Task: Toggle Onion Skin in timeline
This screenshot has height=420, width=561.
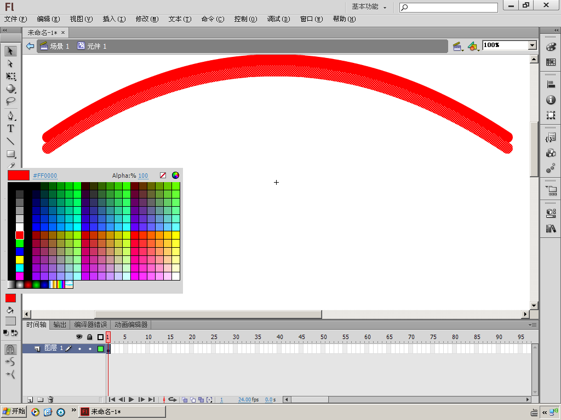Action: [x=185, y=400]
